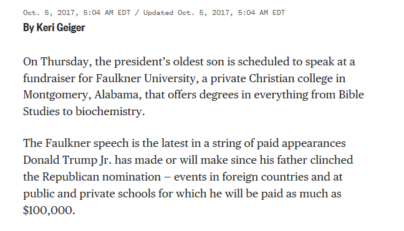Click the phrase paid appearances

click(x=301, y=143)
